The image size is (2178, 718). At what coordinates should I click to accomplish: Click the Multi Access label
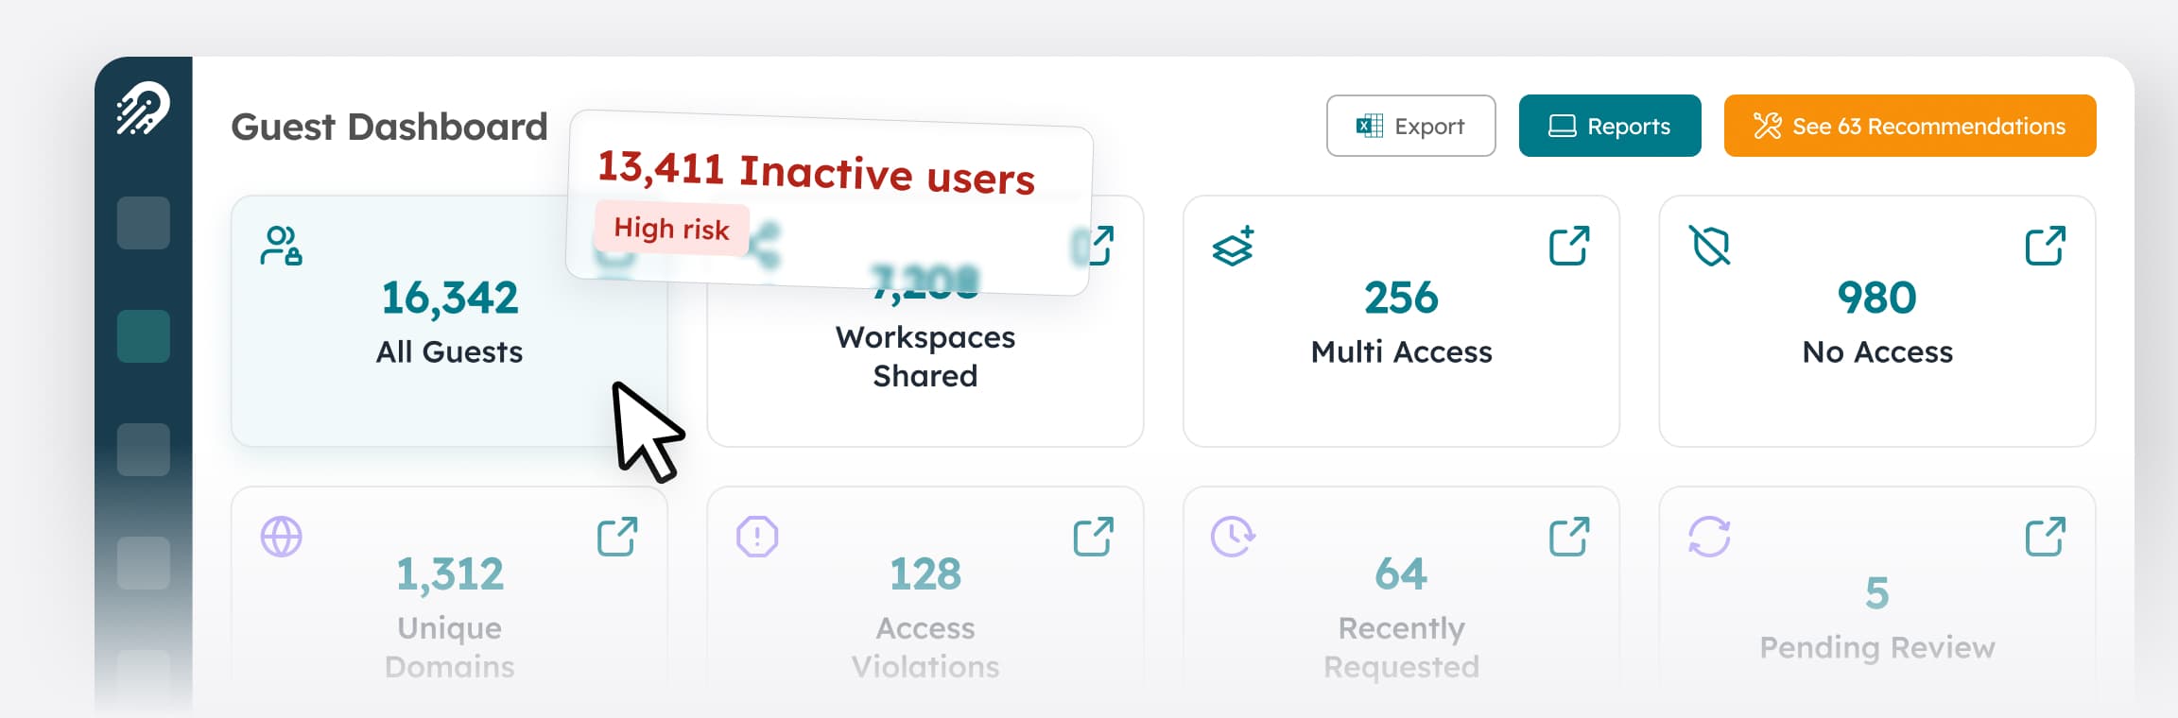point(1401,351)
